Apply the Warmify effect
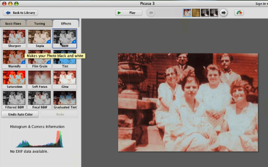Screen dimensions: 268x167 pyautogui.click(x=14, y=59)
